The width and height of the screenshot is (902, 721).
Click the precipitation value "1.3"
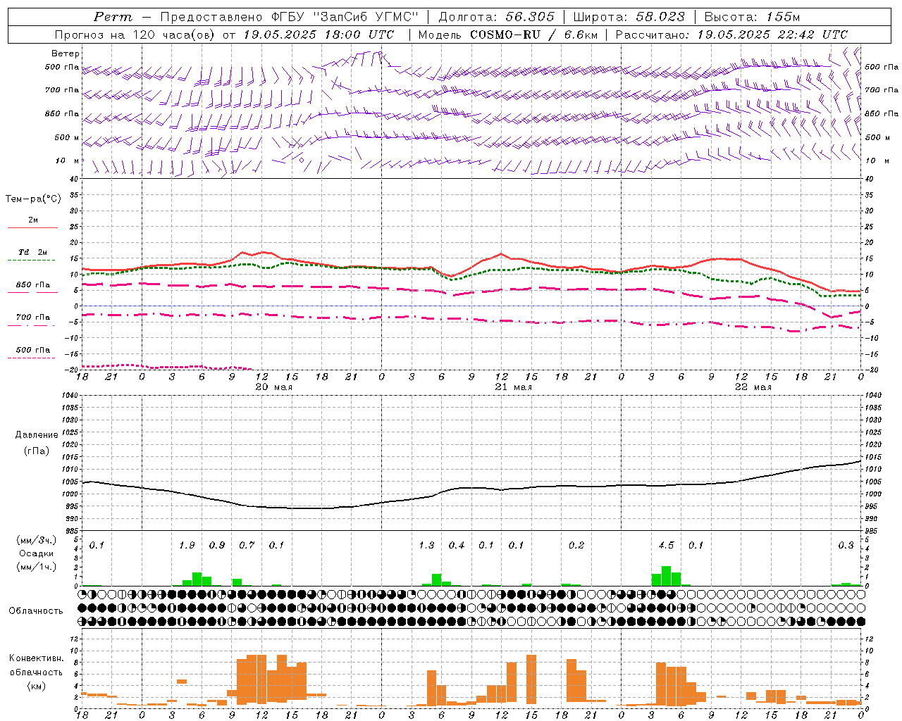coord(426,546)
